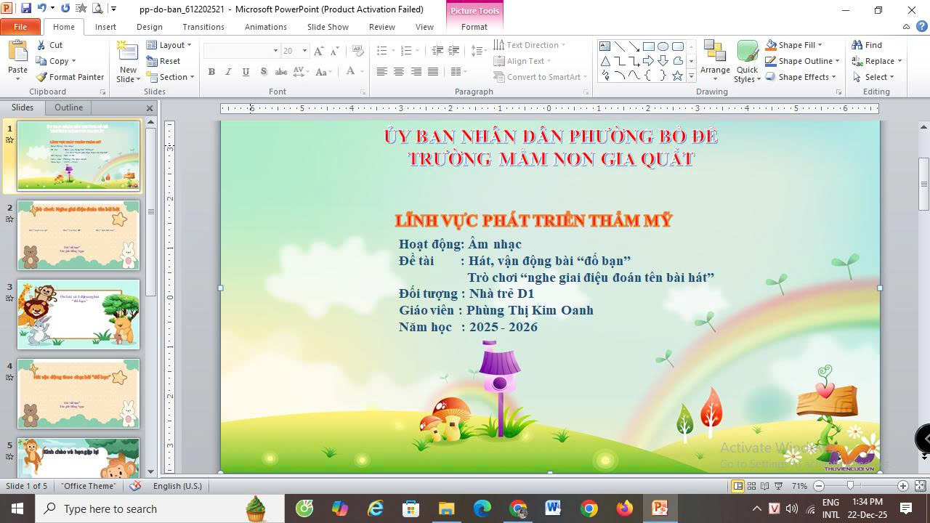Viewport: 930px width, 523px height.
Task: Open PowerPoint from the Windows taskbar
Action: click(x=660, y=508)
